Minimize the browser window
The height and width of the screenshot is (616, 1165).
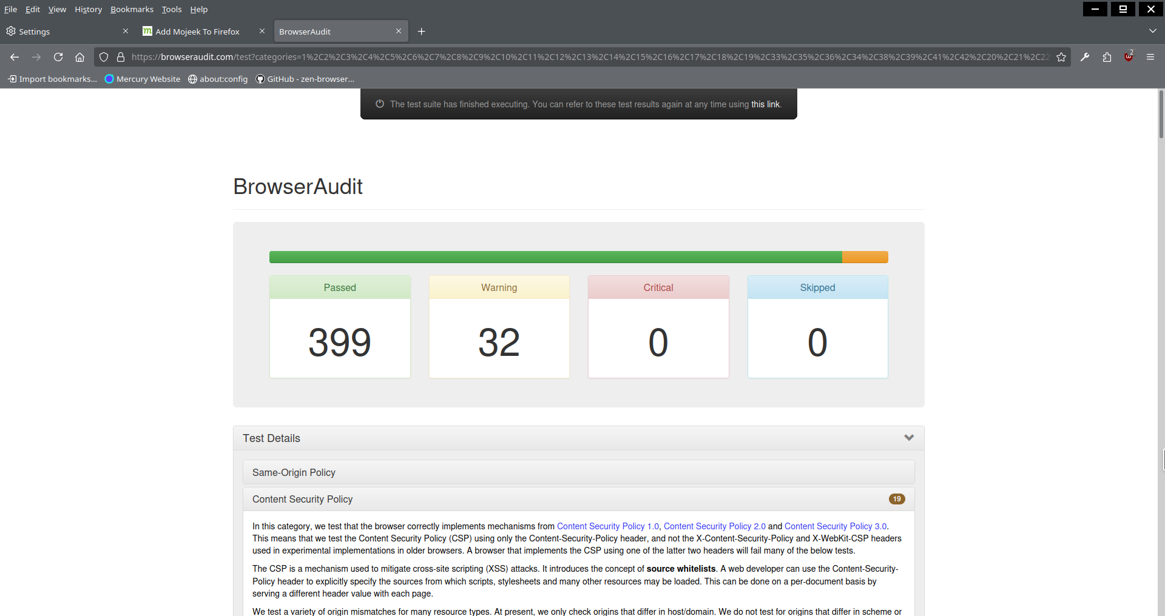(x=1095, y=8)
